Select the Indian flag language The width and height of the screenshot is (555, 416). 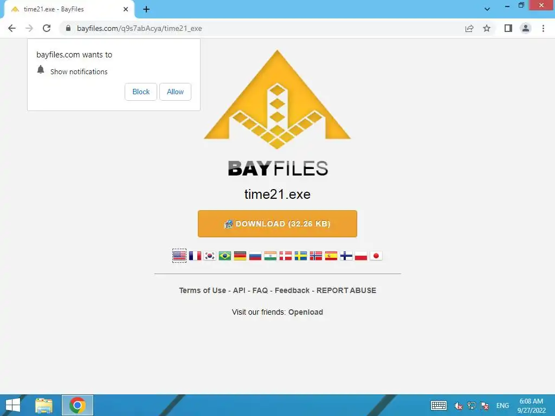270,256
